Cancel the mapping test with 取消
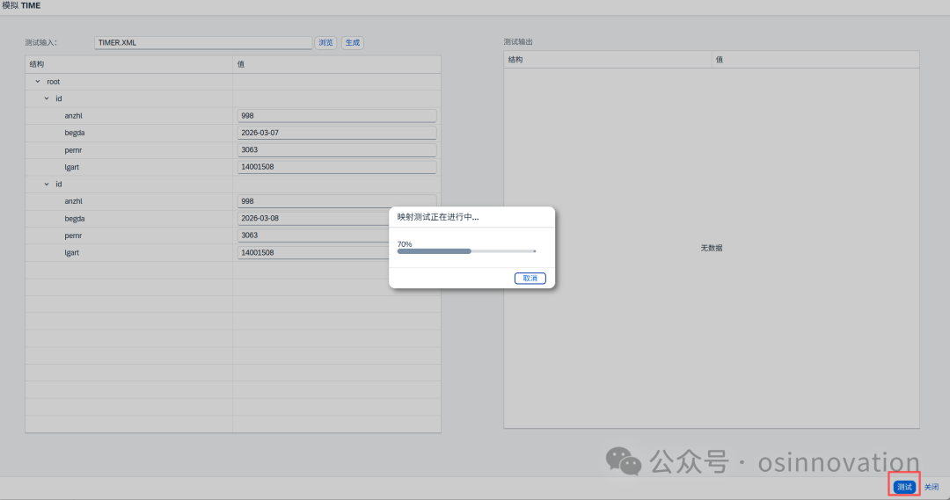This screenshot has width=950, height=500. tap(530, 278)
